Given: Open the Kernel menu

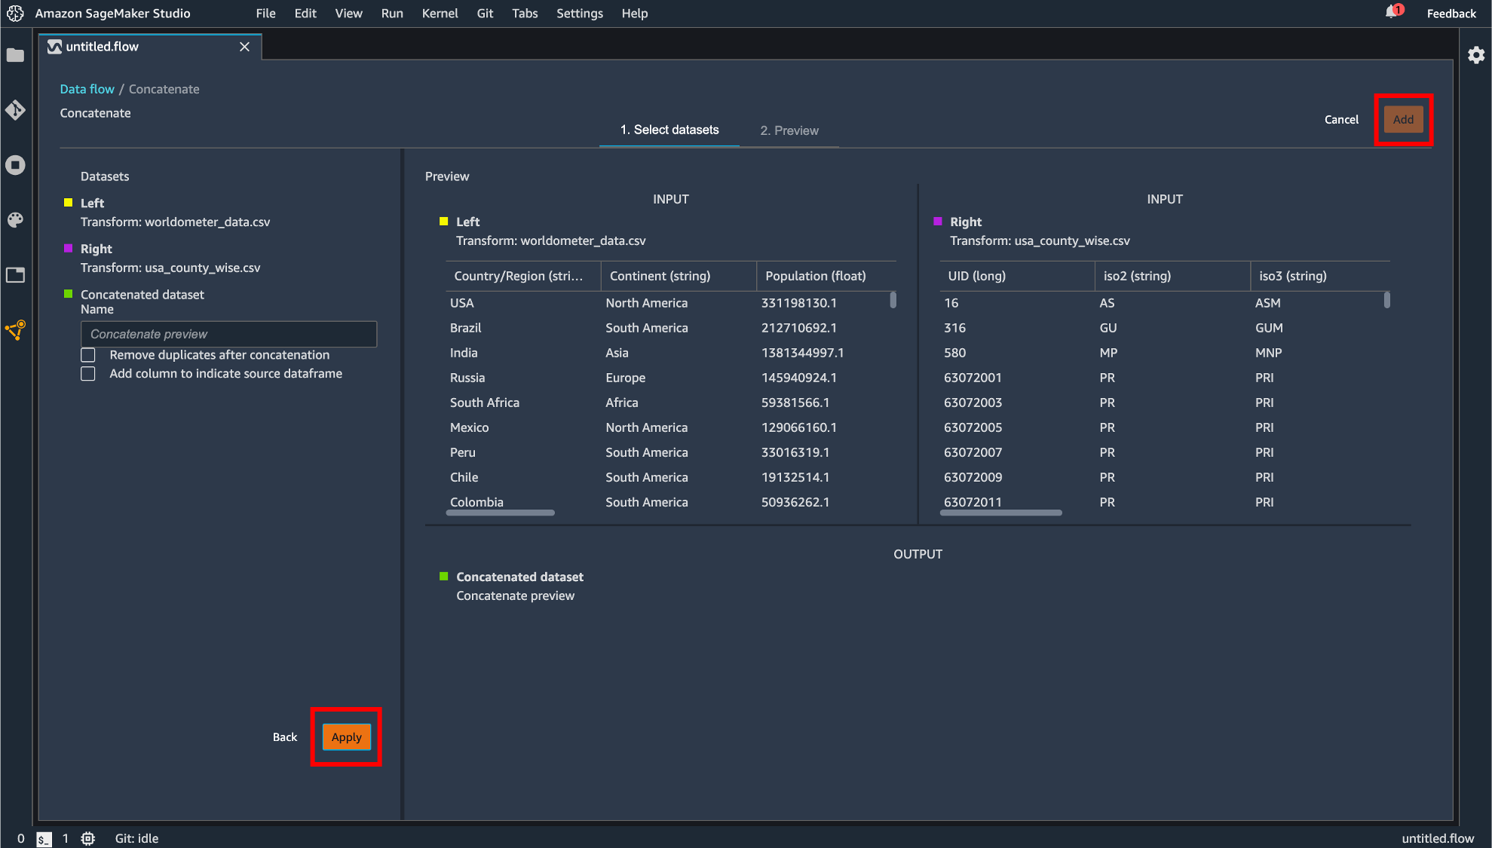Looking at the screenshot, I should [440, 14].
